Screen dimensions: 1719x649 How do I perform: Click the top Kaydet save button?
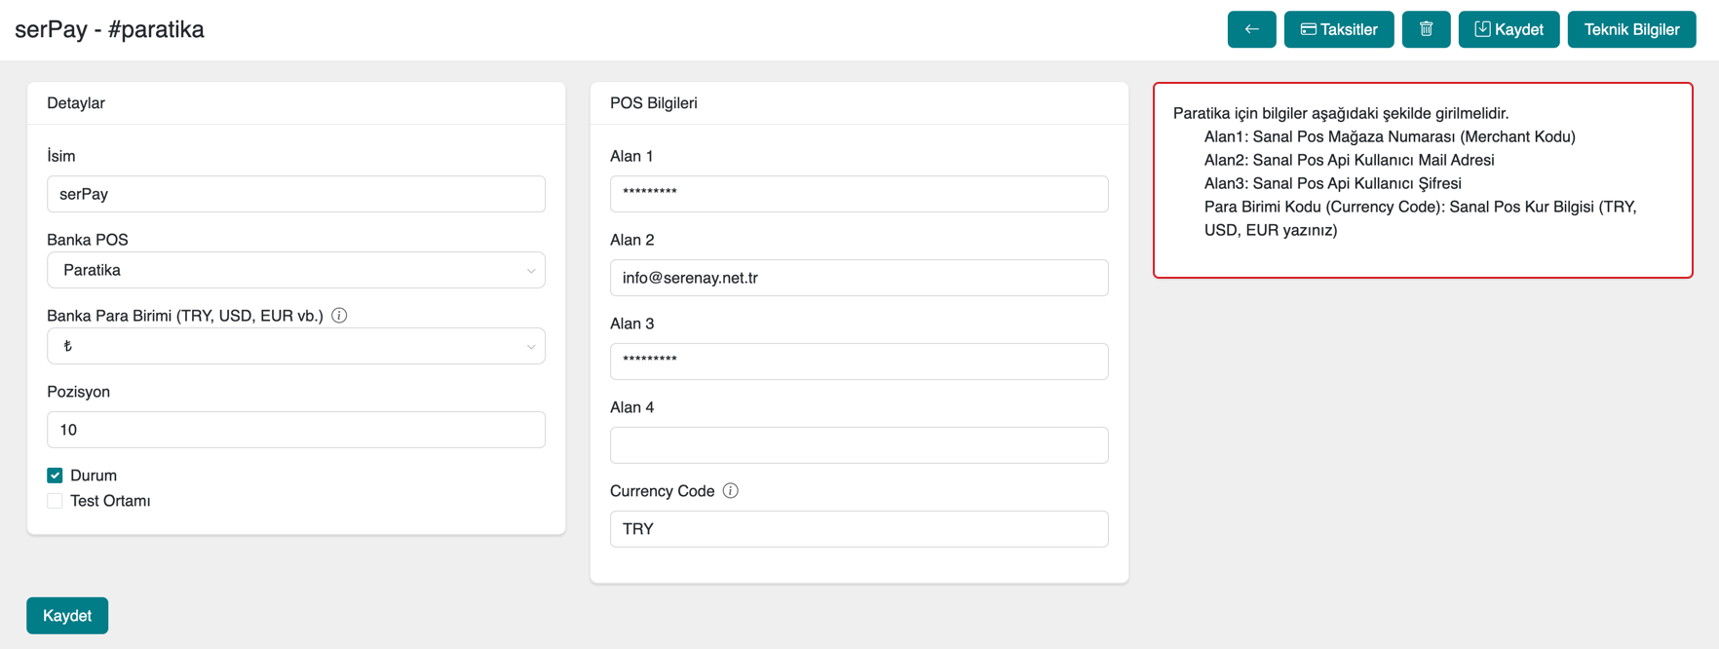tap(1508, 29)
